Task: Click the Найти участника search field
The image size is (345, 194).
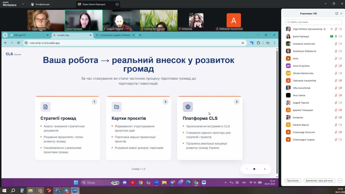Action: tap(313, 22)
